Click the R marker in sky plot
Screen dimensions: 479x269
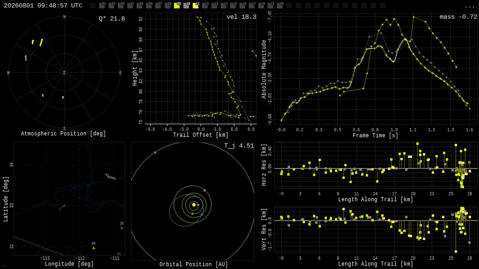tap(43, 95)
